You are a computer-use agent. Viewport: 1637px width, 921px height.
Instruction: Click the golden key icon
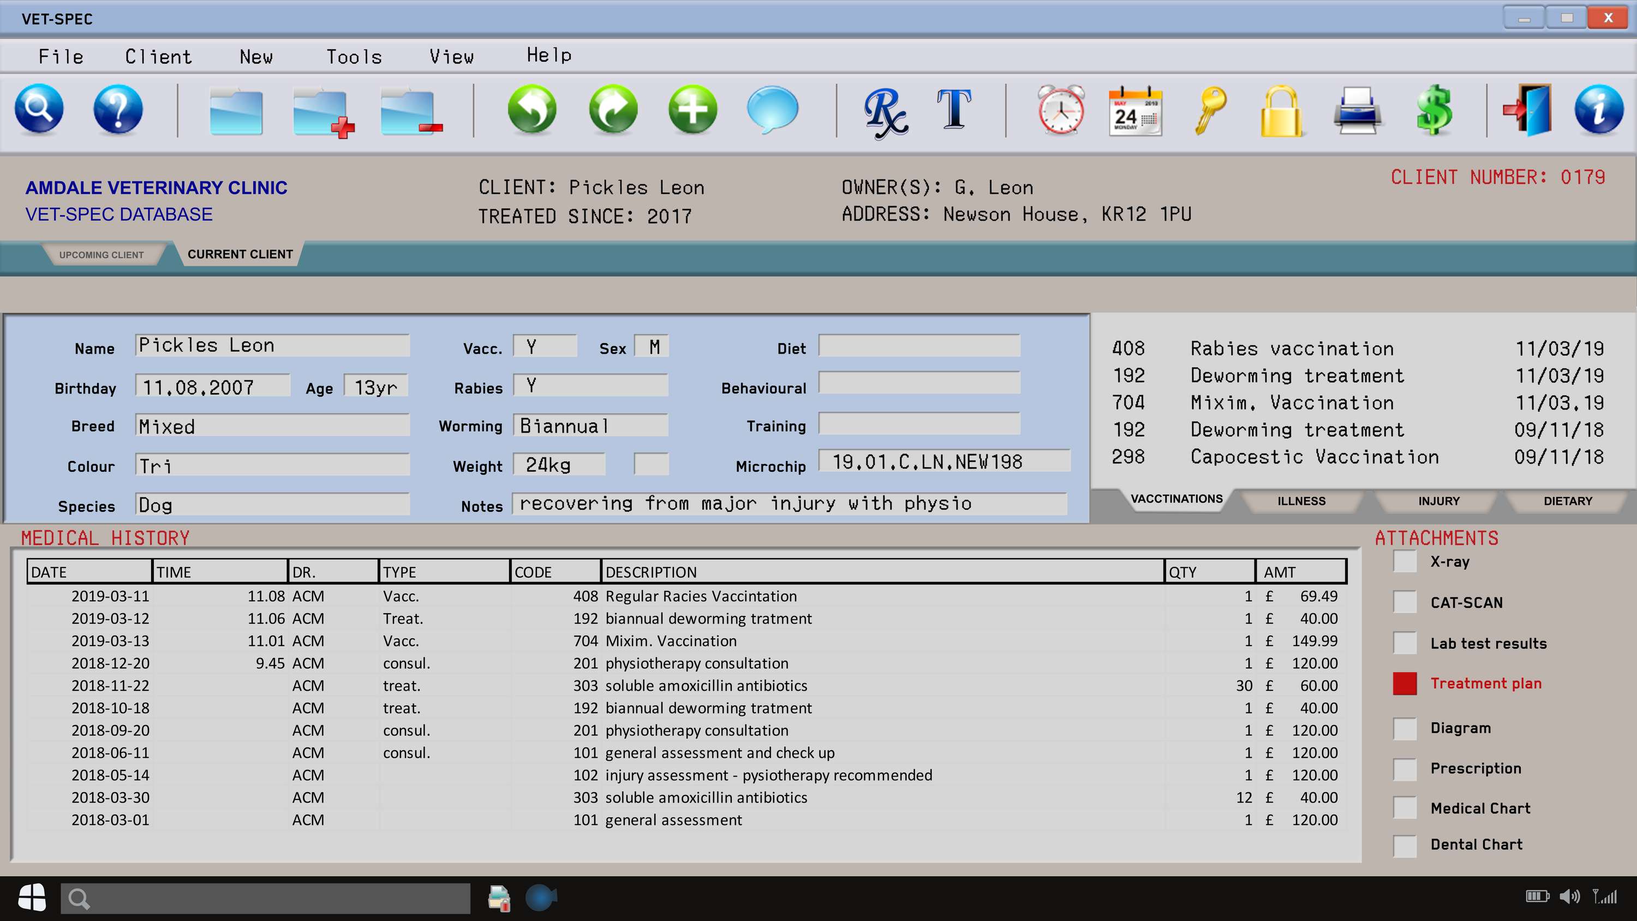(x=1210, y=111)
